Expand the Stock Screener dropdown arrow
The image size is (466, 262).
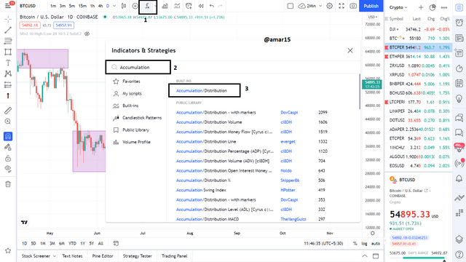[x=55, y=256]
